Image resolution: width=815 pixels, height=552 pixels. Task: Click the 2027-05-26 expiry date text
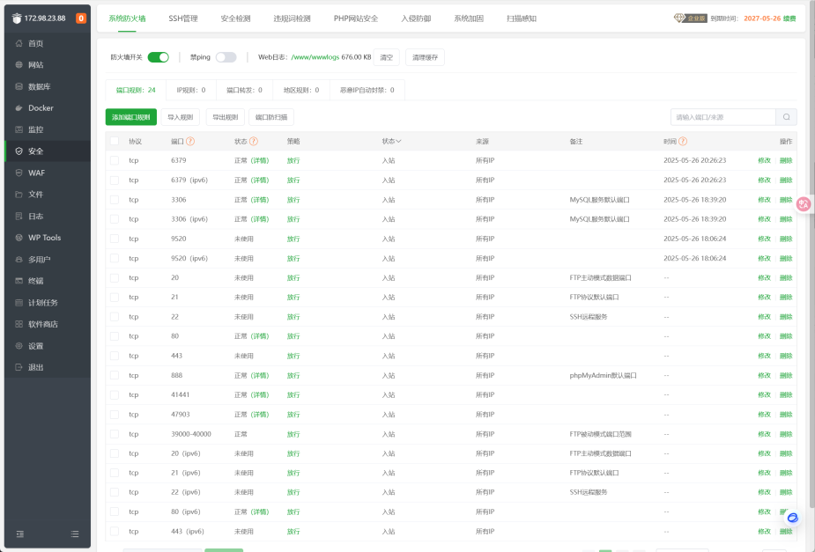point(762,18)
